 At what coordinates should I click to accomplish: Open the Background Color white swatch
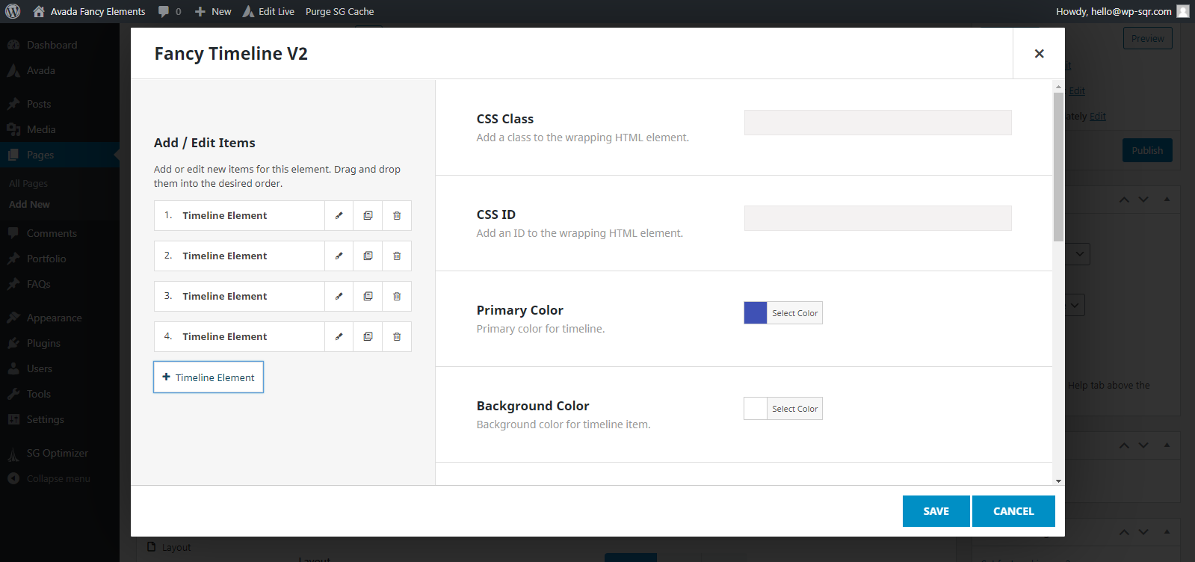[756, 408]
